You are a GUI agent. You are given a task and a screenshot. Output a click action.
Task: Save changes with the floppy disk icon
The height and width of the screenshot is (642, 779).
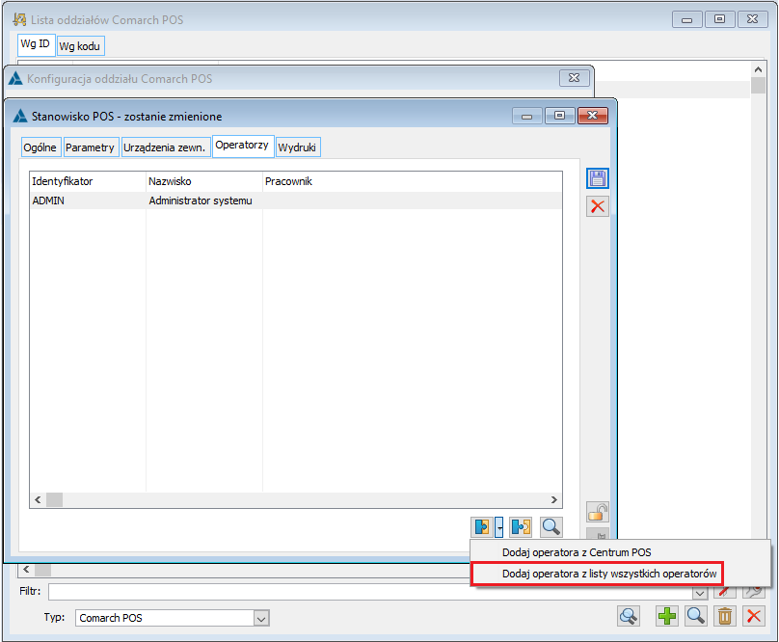[x=597, y=178]
